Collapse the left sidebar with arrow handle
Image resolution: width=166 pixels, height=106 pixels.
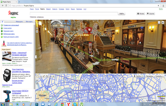pos(36,57)
